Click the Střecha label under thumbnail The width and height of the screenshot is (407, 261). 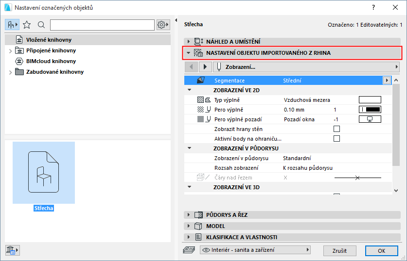pyautogui.click(x=44, y=208)
